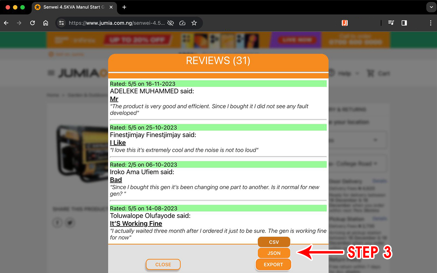Select the Twitter share icon
The height and width of the screenshot is (273, 437).
click(x=70, y=222)
